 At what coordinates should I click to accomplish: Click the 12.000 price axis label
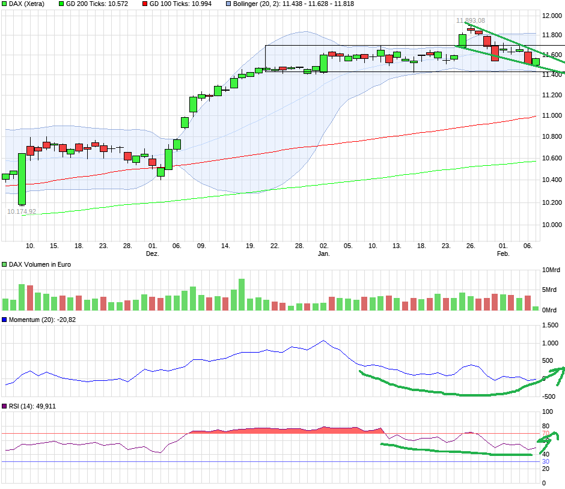(x=552, y=16)
